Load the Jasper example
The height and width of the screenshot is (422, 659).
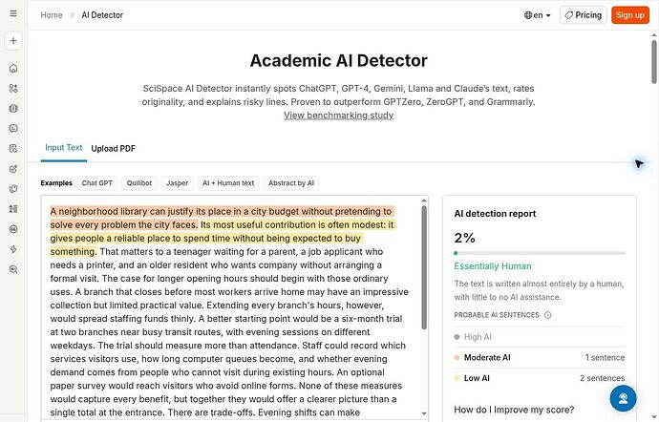pos(177,183)
